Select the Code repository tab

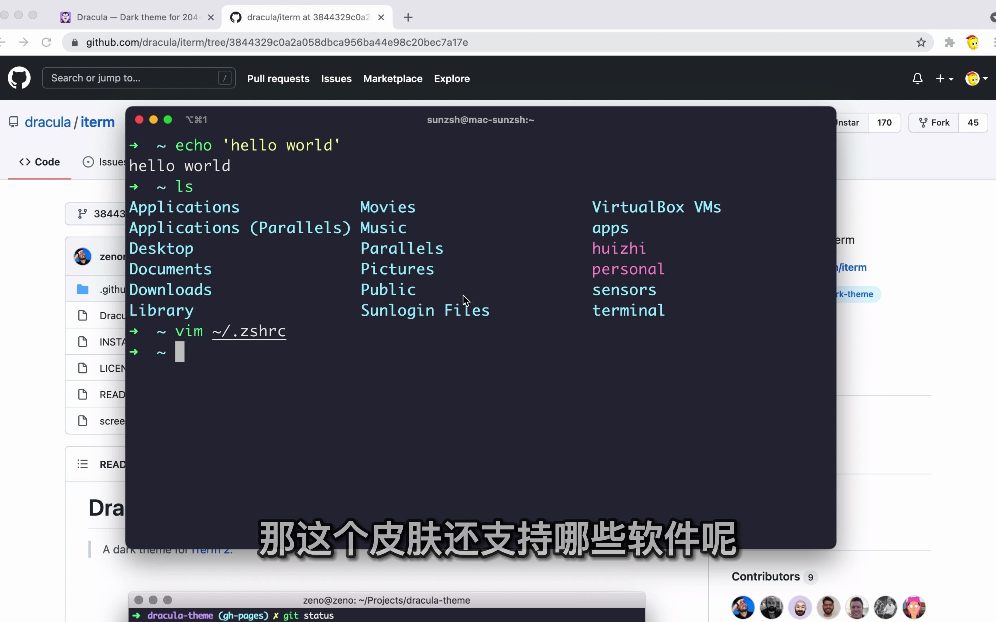[39, 162]
